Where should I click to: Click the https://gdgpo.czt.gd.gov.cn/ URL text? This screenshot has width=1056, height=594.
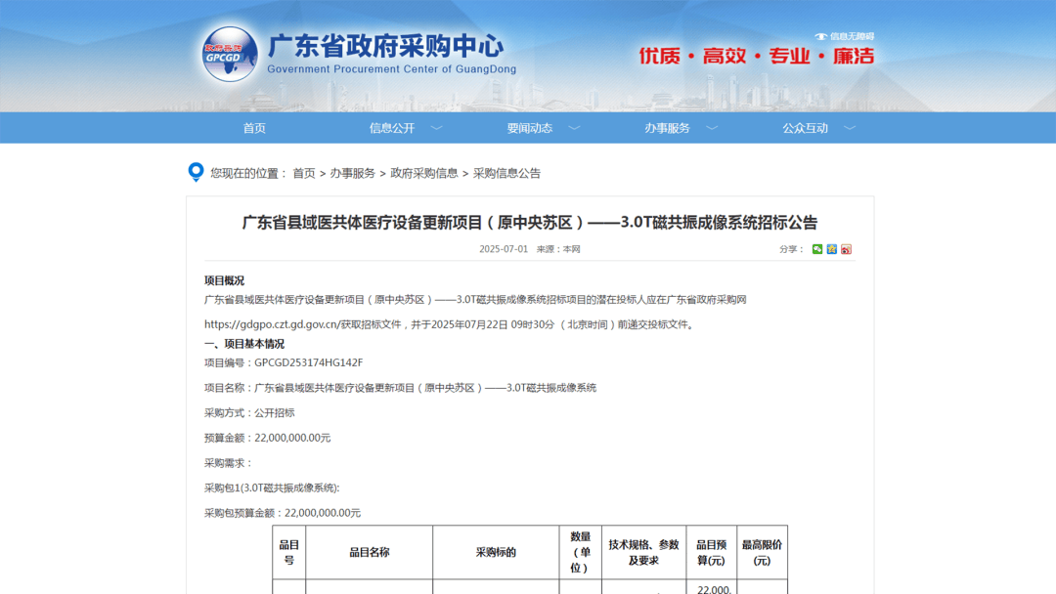click(271, 324)
